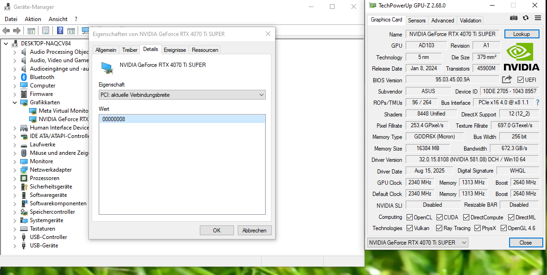
Task: Click the Monitore category icon
Action: click(x=24, y=161)
